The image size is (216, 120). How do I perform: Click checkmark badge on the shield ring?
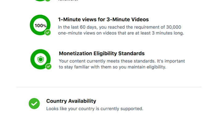pyautogui.click(x=48, y=66)
